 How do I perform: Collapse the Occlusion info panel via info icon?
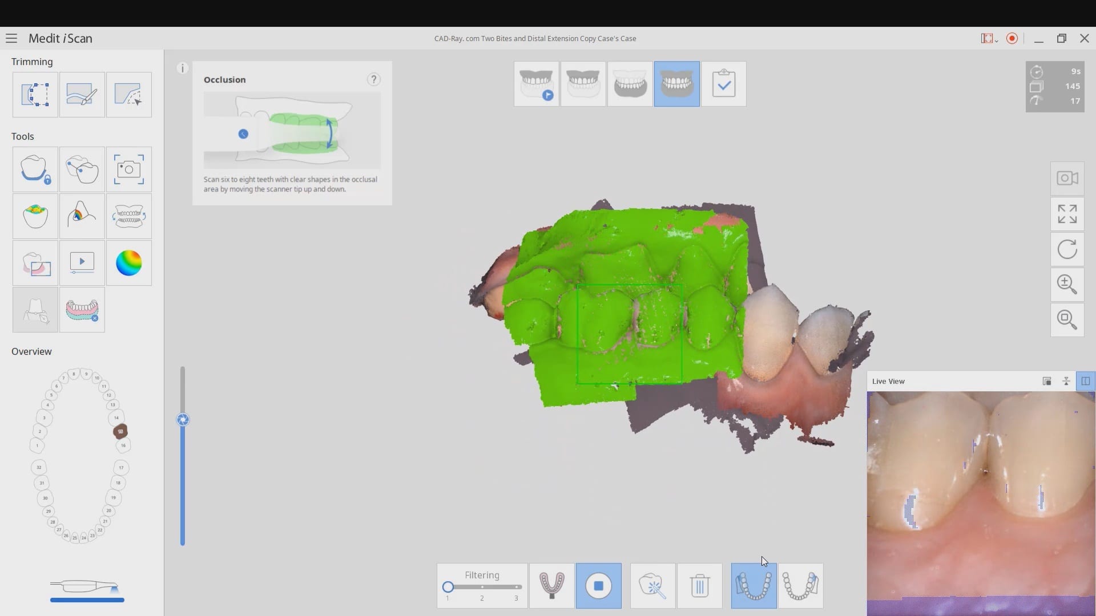click(x=182, y=68)
